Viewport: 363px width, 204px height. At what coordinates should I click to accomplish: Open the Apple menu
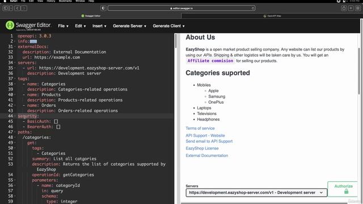[5, 1]
